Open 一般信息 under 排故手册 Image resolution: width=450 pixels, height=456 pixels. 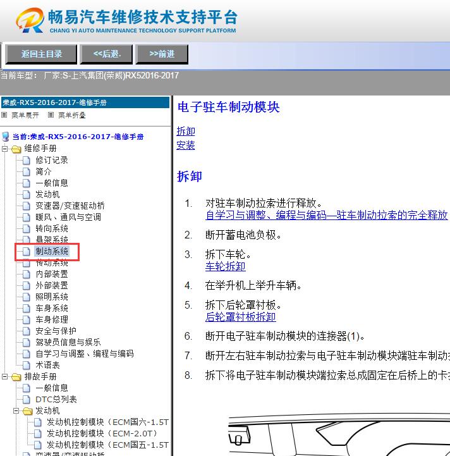[x=52, y=388]
